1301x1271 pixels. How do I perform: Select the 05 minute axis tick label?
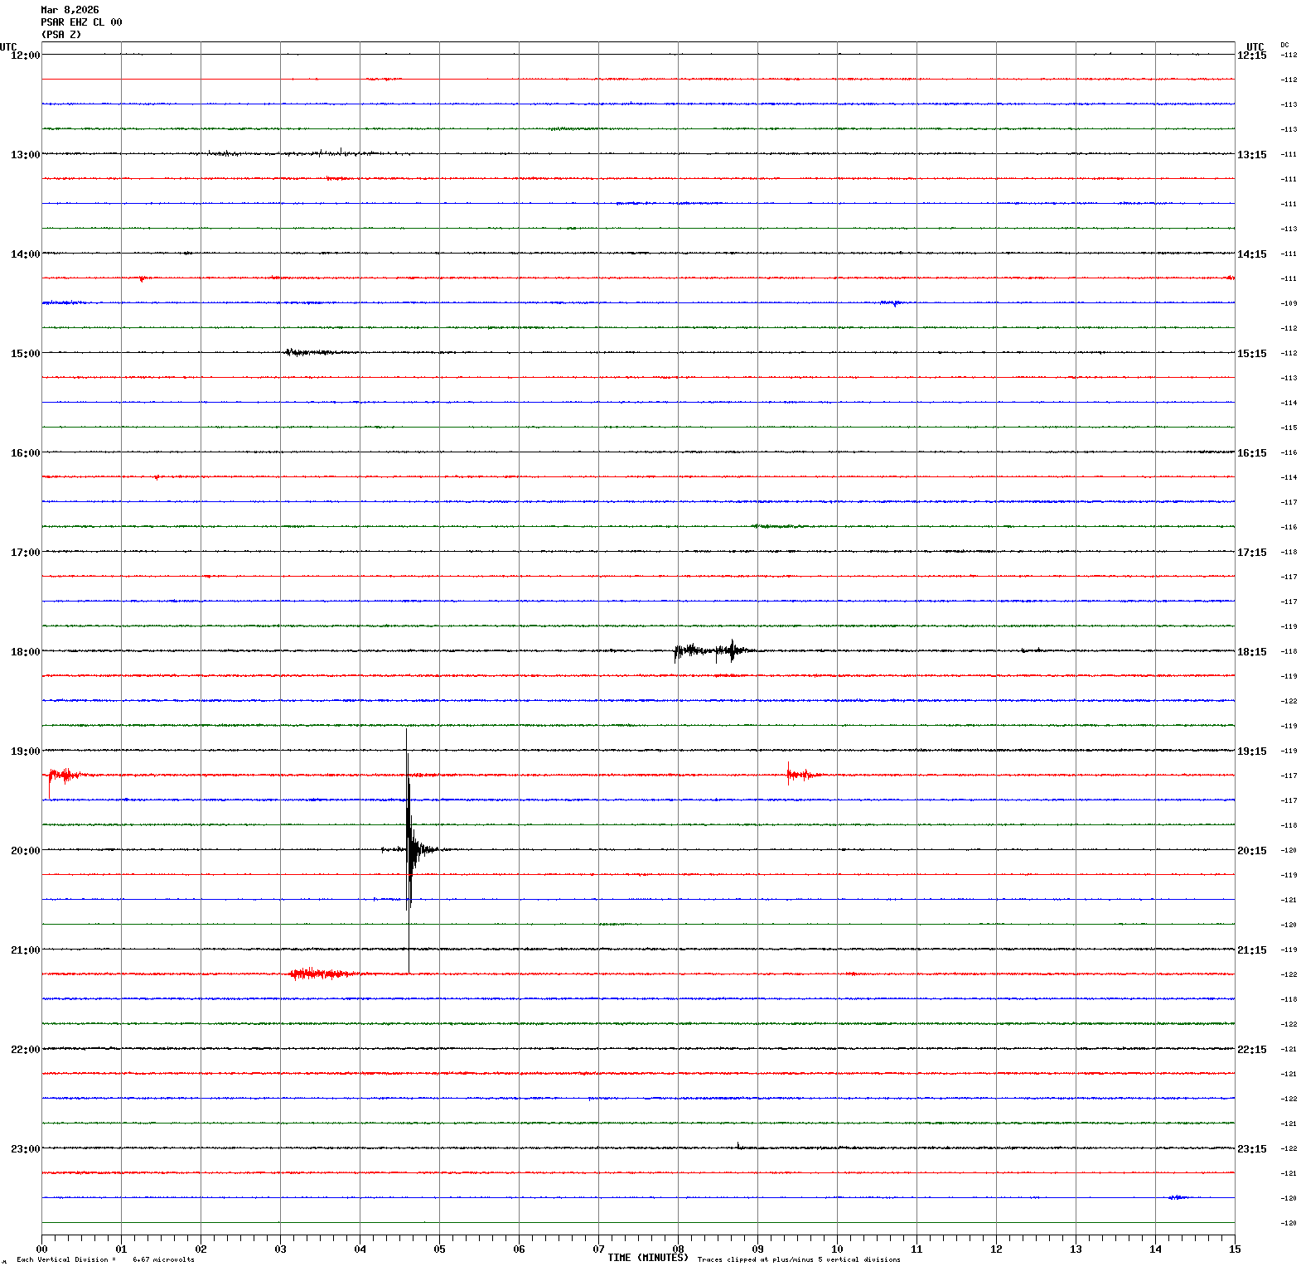[x=439, y=1249]
